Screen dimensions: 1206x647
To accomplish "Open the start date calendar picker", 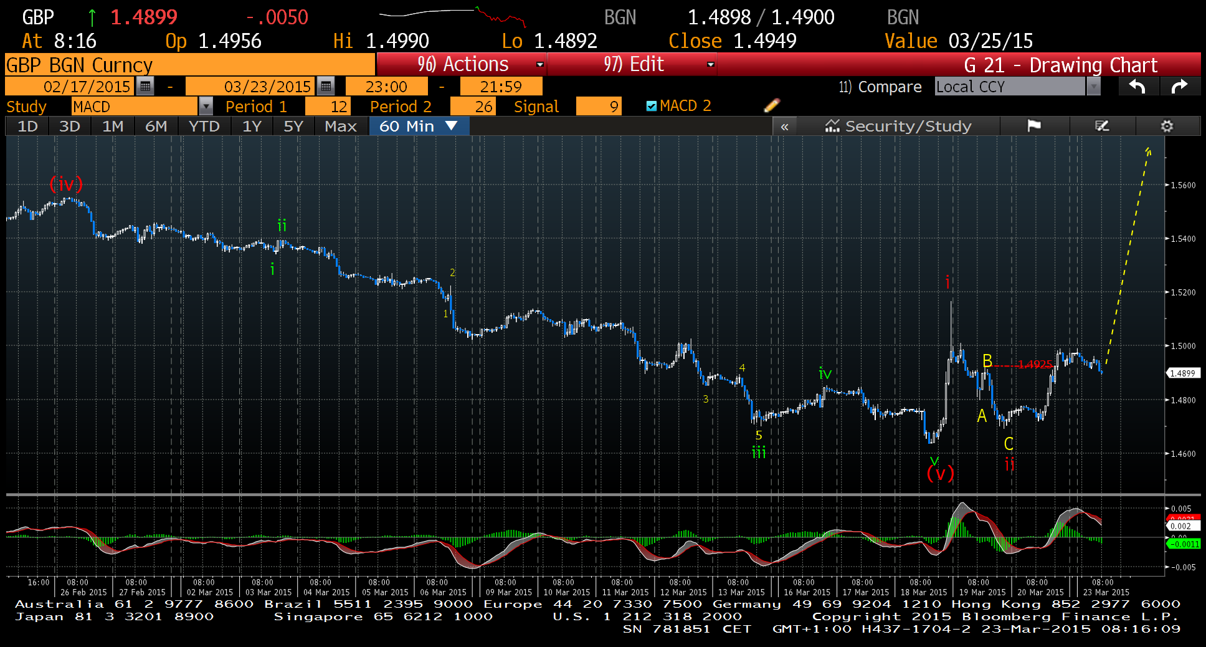I will tap(145, 86).
